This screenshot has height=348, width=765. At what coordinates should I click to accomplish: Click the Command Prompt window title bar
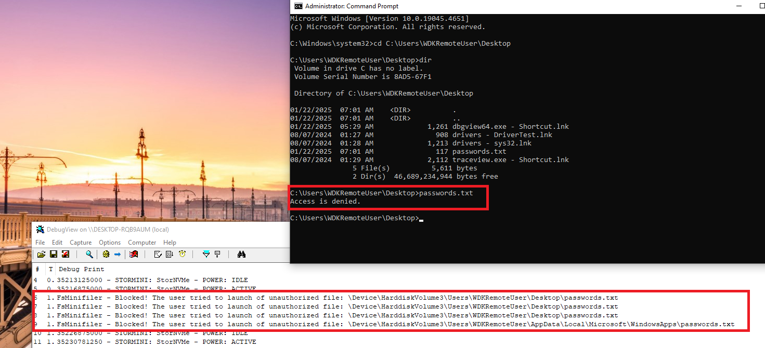point(527,6)
